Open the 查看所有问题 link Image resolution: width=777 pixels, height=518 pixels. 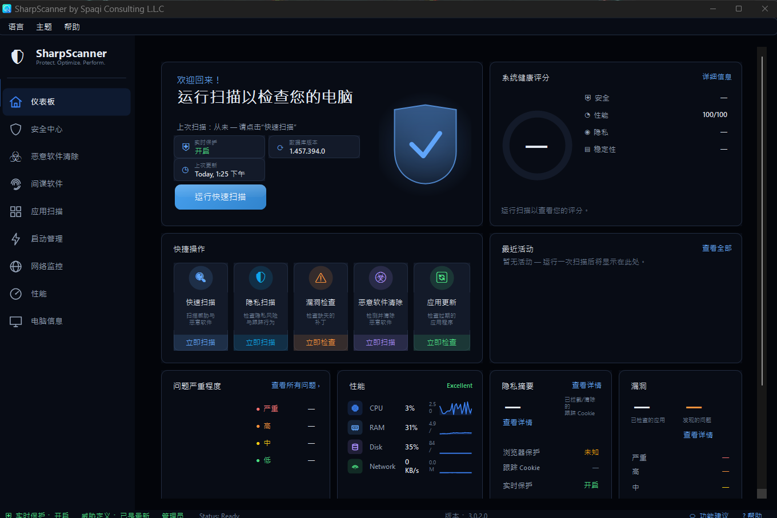pos(295,386)
